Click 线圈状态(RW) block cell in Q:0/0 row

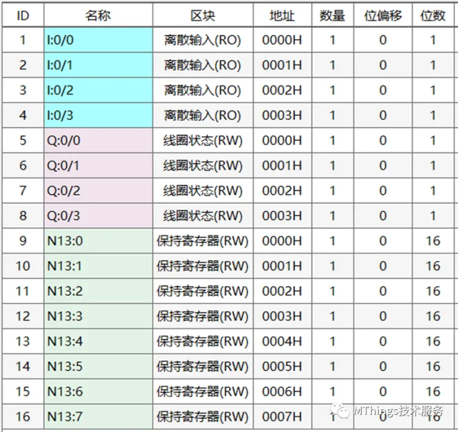point(203,140)
